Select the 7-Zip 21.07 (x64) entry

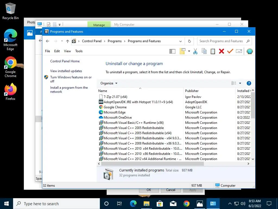(115, 97)
